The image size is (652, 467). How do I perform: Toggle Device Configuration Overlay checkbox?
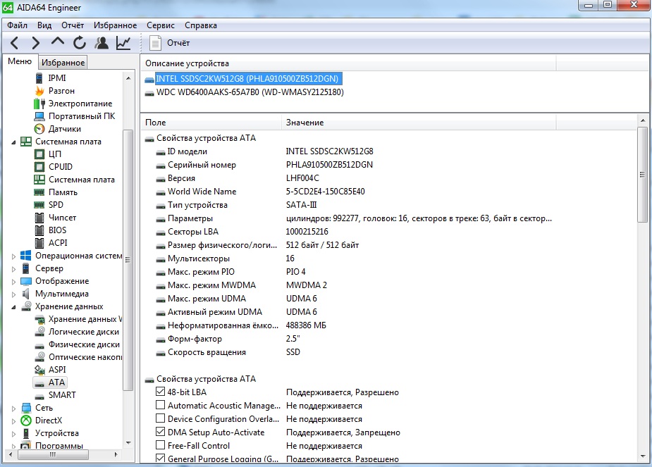point(160,418)
